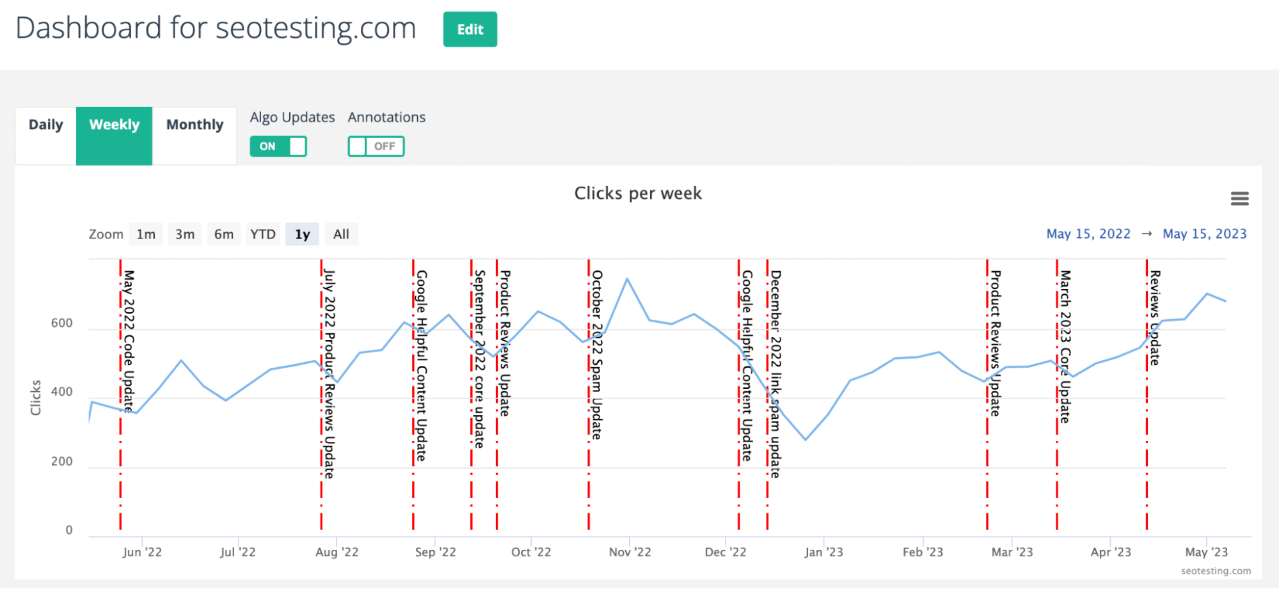The height and width of the screenshot is (589, 1279).
Task: Select the YTD zoom option
Action: (x=263, y=235)
